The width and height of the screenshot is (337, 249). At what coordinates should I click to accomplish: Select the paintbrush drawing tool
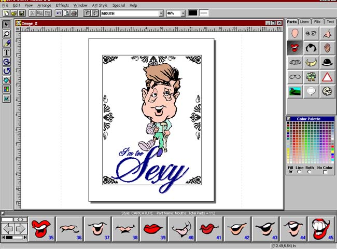click(x=6, y=43)
